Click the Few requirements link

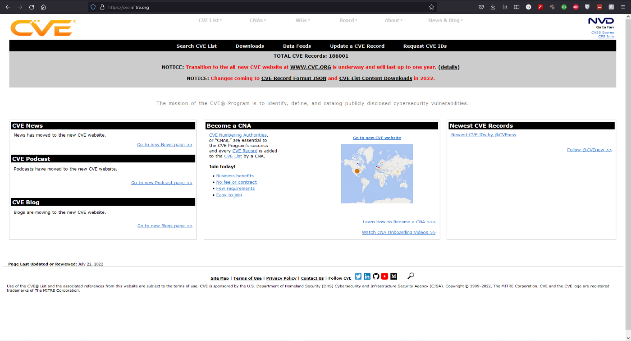(x=235, y=189)
